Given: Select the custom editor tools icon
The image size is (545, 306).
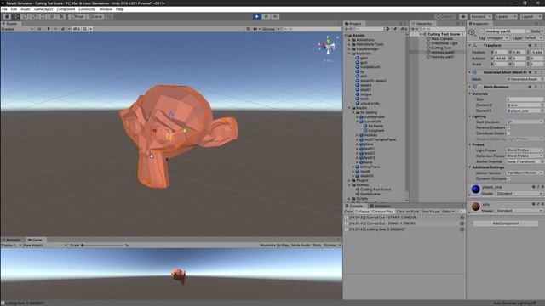Looking at the screenshot, I should (61, 16).
